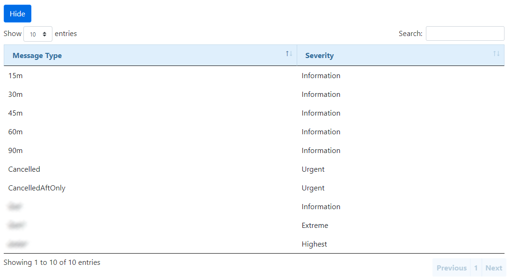Go to the Next pagination page
The width and height of the screenshot is (512, 277).
[x=494, y=268]
